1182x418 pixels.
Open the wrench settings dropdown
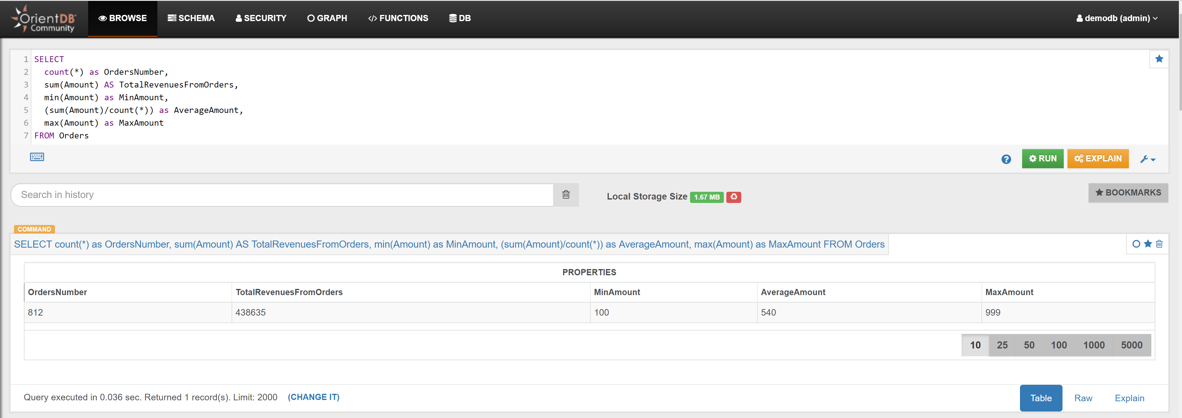(x=1148, y=159)
